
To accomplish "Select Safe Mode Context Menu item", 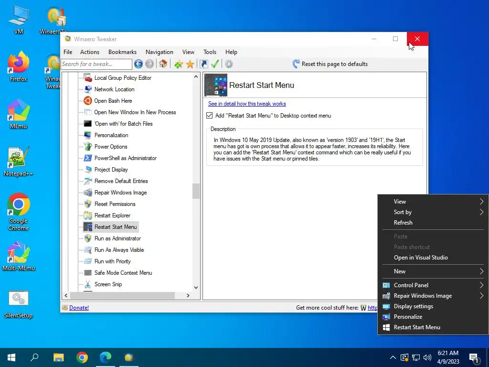I will (x=123, y=273).
